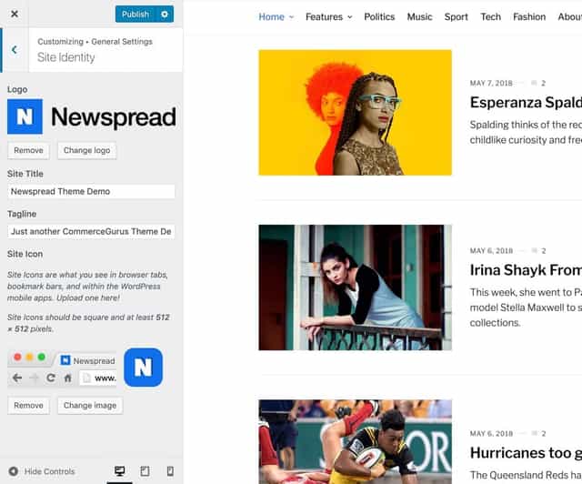The width and height of the screenshot is (582, 484).
Task: Expand the Home menu dropdown arrow
Action: [291, 17]
